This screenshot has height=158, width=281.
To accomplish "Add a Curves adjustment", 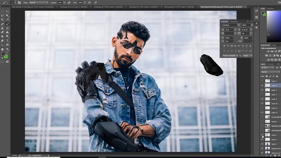I will click(x=275, y=51).
